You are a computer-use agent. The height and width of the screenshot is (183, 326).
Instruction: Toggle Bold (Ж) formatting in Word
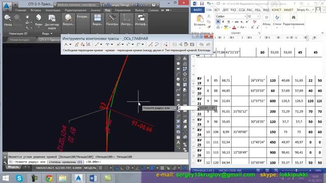point(218,21)
